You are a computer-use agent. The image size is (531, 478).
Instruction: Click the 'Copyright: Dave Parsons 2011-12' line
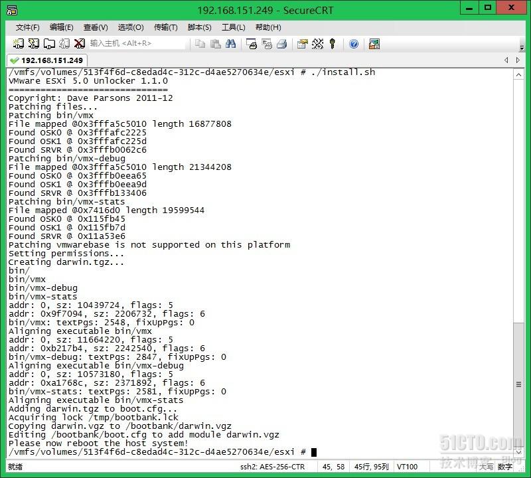91,98
